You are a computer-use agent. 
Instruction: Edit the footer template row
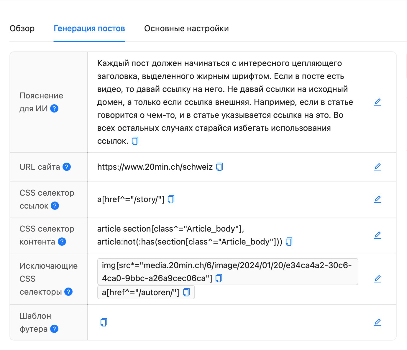(378, 322)
